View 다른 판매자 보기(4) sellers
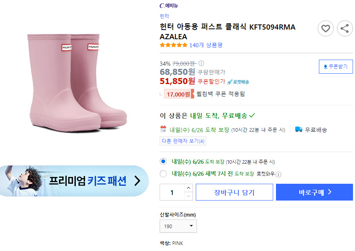 183,141
